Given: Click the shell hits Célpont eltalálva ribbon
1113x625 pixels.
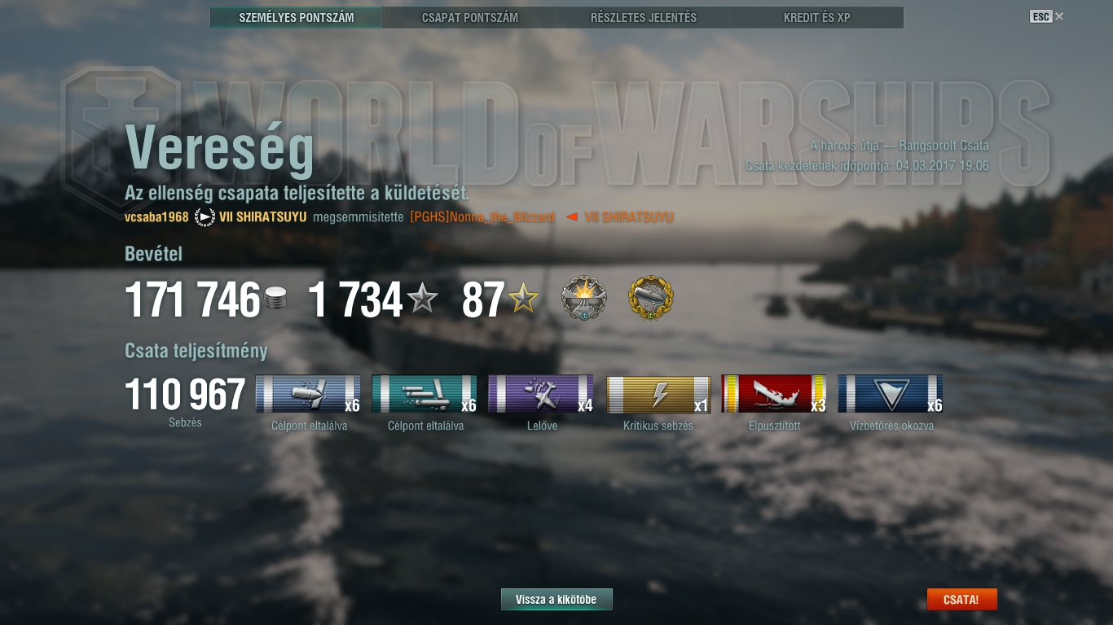Looking at the screenshot, I should click(x=309, y=394).
